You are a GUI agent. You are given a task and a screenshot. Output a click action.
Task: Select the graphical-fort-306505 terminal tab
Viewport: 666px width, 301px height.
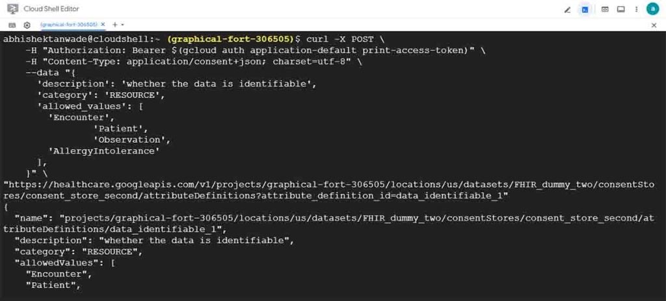coord(69,25)
